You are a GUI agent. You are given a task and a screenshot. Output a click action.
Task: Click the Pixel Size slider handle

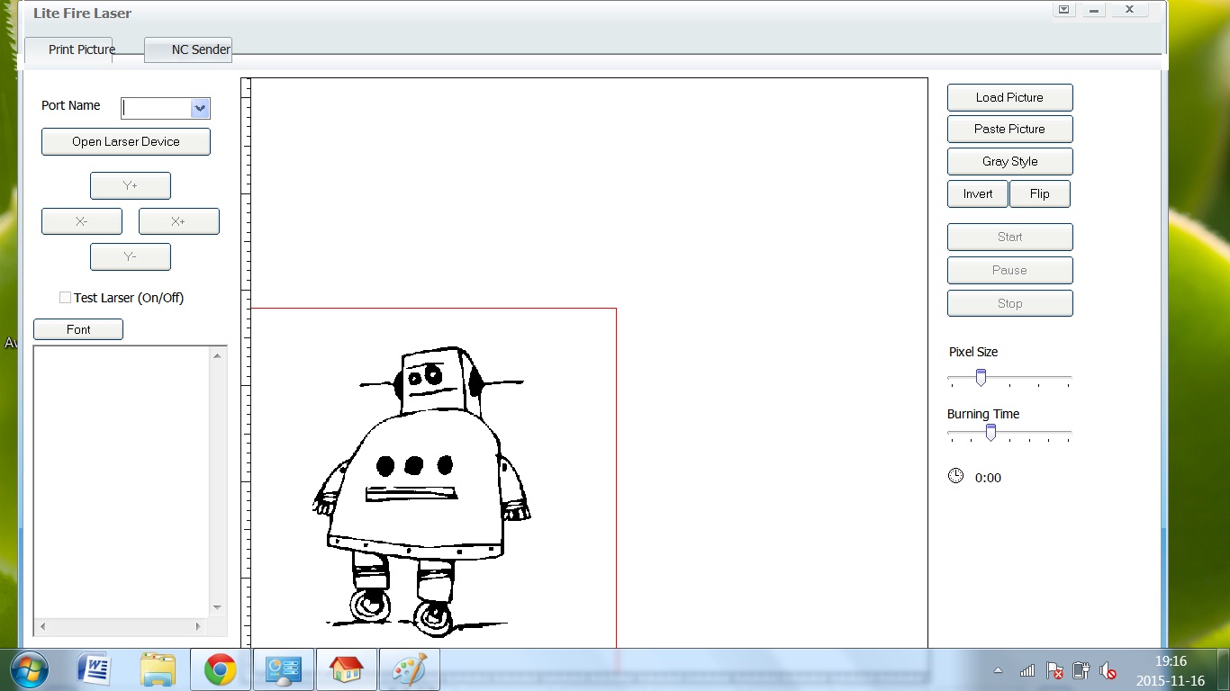click(981, 377)
